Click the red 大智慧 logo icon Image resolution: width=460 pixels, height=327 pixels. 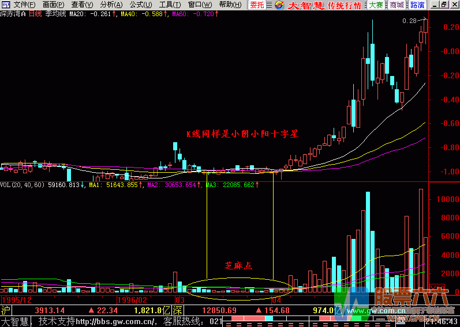279,5
